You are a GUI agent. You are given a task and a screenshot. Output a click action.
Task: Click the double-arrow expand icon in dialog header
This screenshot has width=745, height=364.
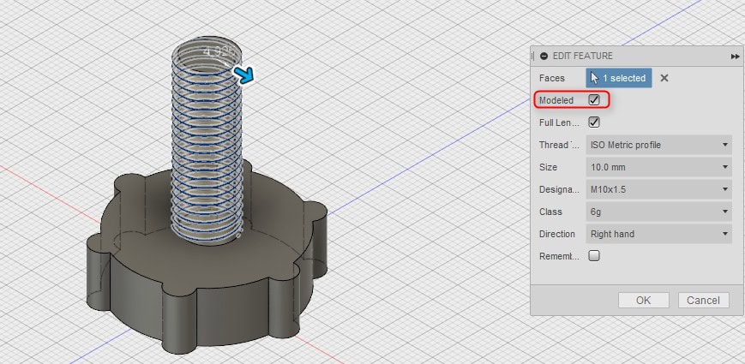pos(735,56)
